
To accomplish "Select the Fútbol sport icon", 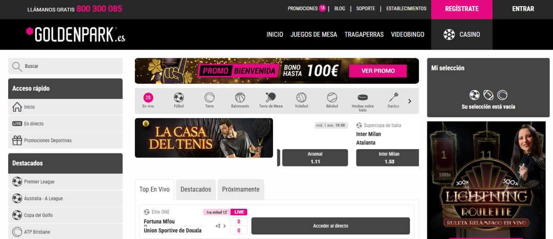I will click(x=179, y=97).
